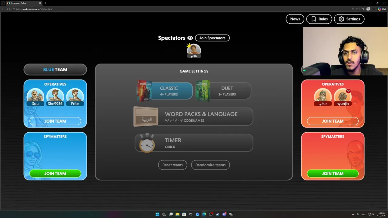Screen dimensions: 388x218
Task: Open the News panel
Action: pyautogui.click(x=295, y=19)
